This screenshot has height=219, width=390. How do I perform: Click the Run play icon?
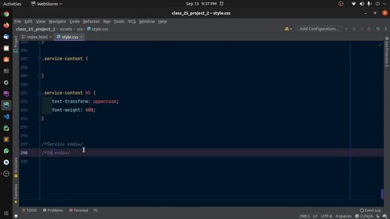point(347,29)
